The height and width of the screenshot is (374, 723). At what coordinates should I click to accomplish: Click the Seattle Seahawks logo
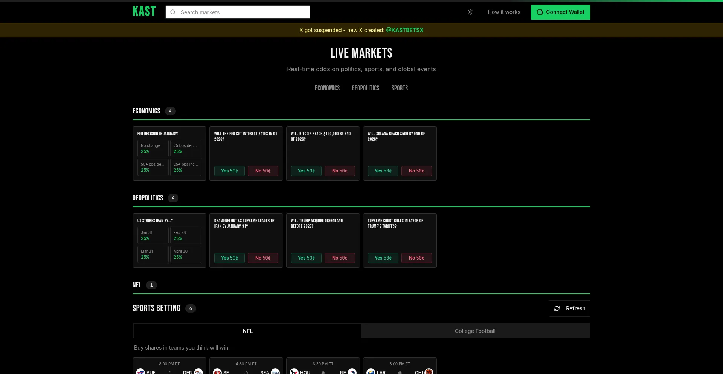point(275,372)
